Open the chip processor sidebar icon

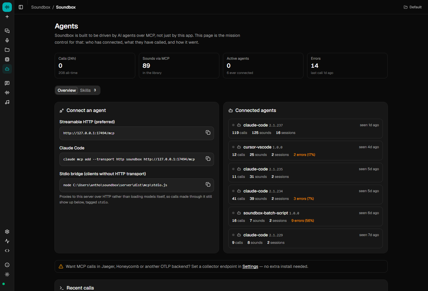(7, 59)
